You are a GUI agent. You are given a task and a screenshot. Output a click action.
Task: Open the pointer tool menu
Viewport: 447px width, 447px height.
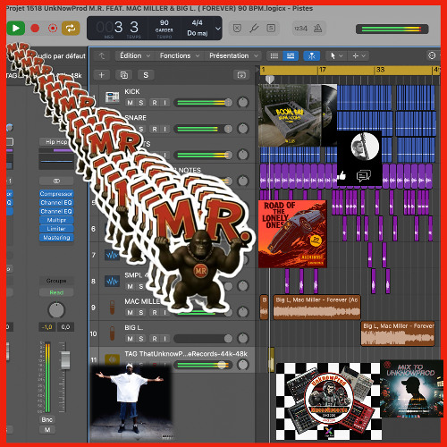pos(336,55)
